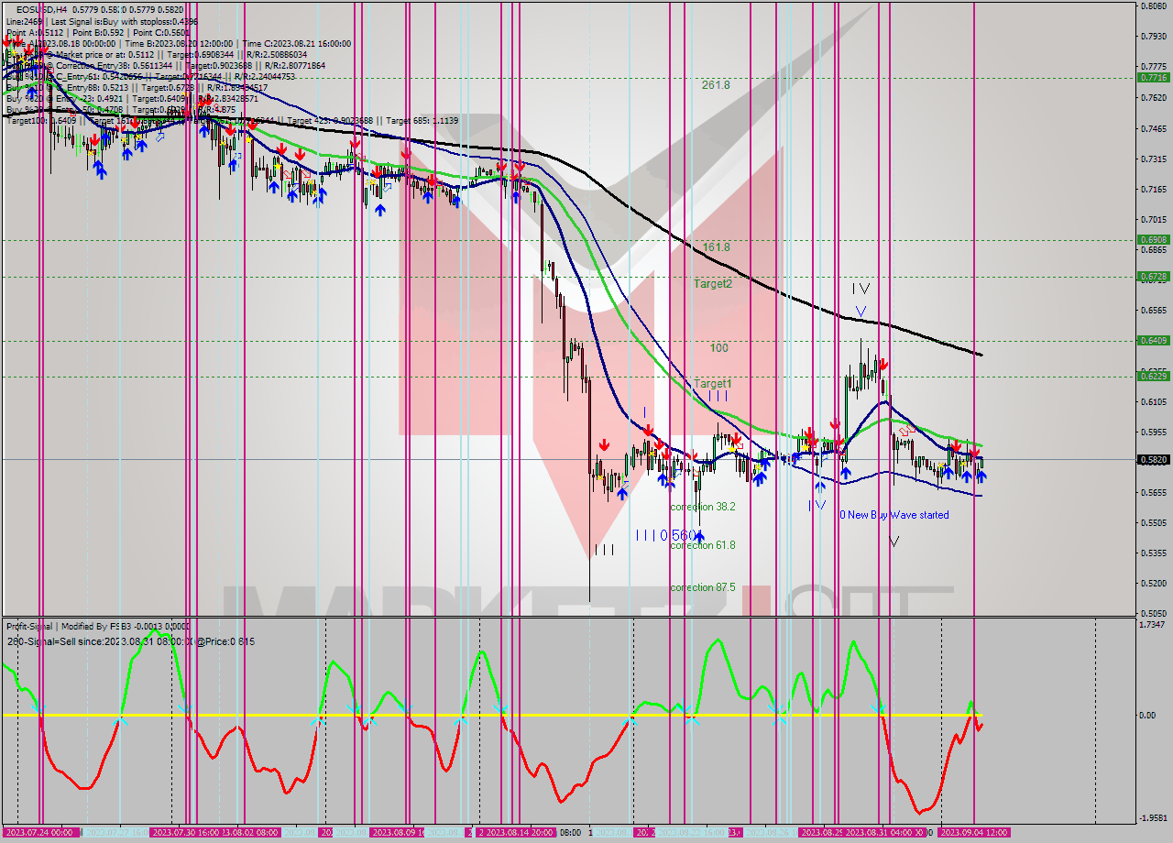Click the -1.9581 oscillator scale value
This screenshot has height=843, width=1173.
(x=1152, y=818)
